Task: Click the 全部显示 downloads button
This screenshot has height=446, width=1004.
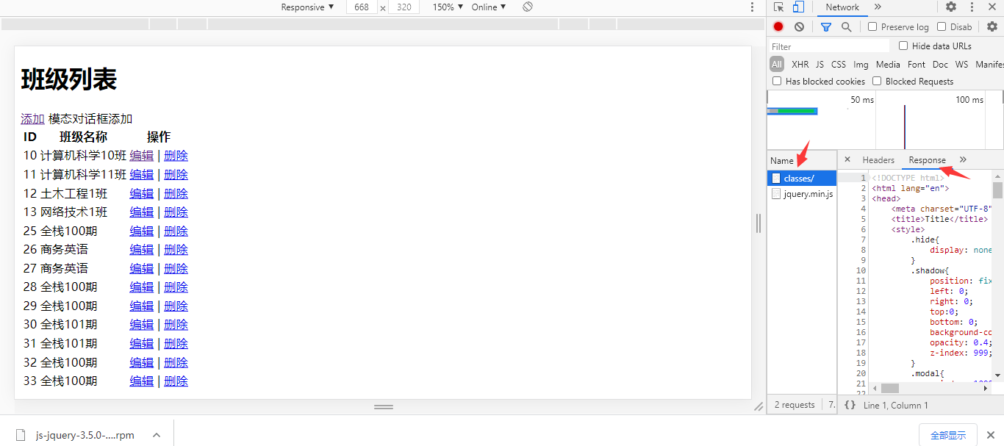Action: (x=947, y=435)
